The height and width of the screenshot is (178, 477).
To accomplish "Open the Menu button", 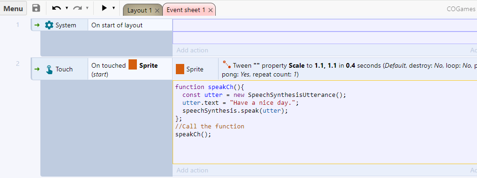I will [x=13, y=8].
